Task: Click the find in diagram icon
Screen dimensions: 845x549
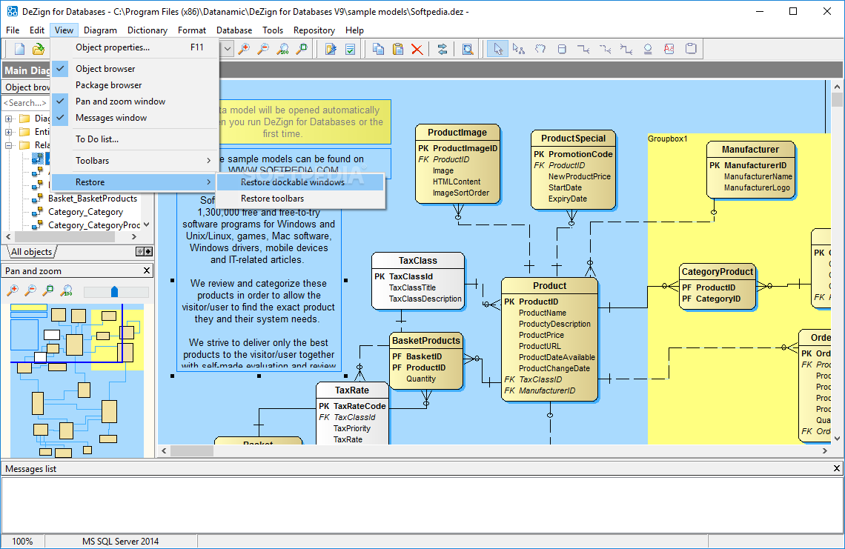Action: [x=468, y=49]
